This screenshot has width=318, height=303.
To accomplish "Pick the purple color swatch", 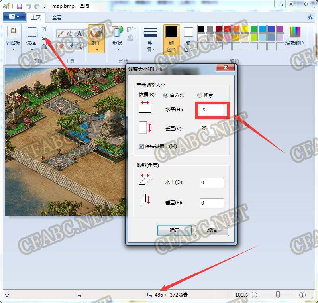I will coord(280,29).
